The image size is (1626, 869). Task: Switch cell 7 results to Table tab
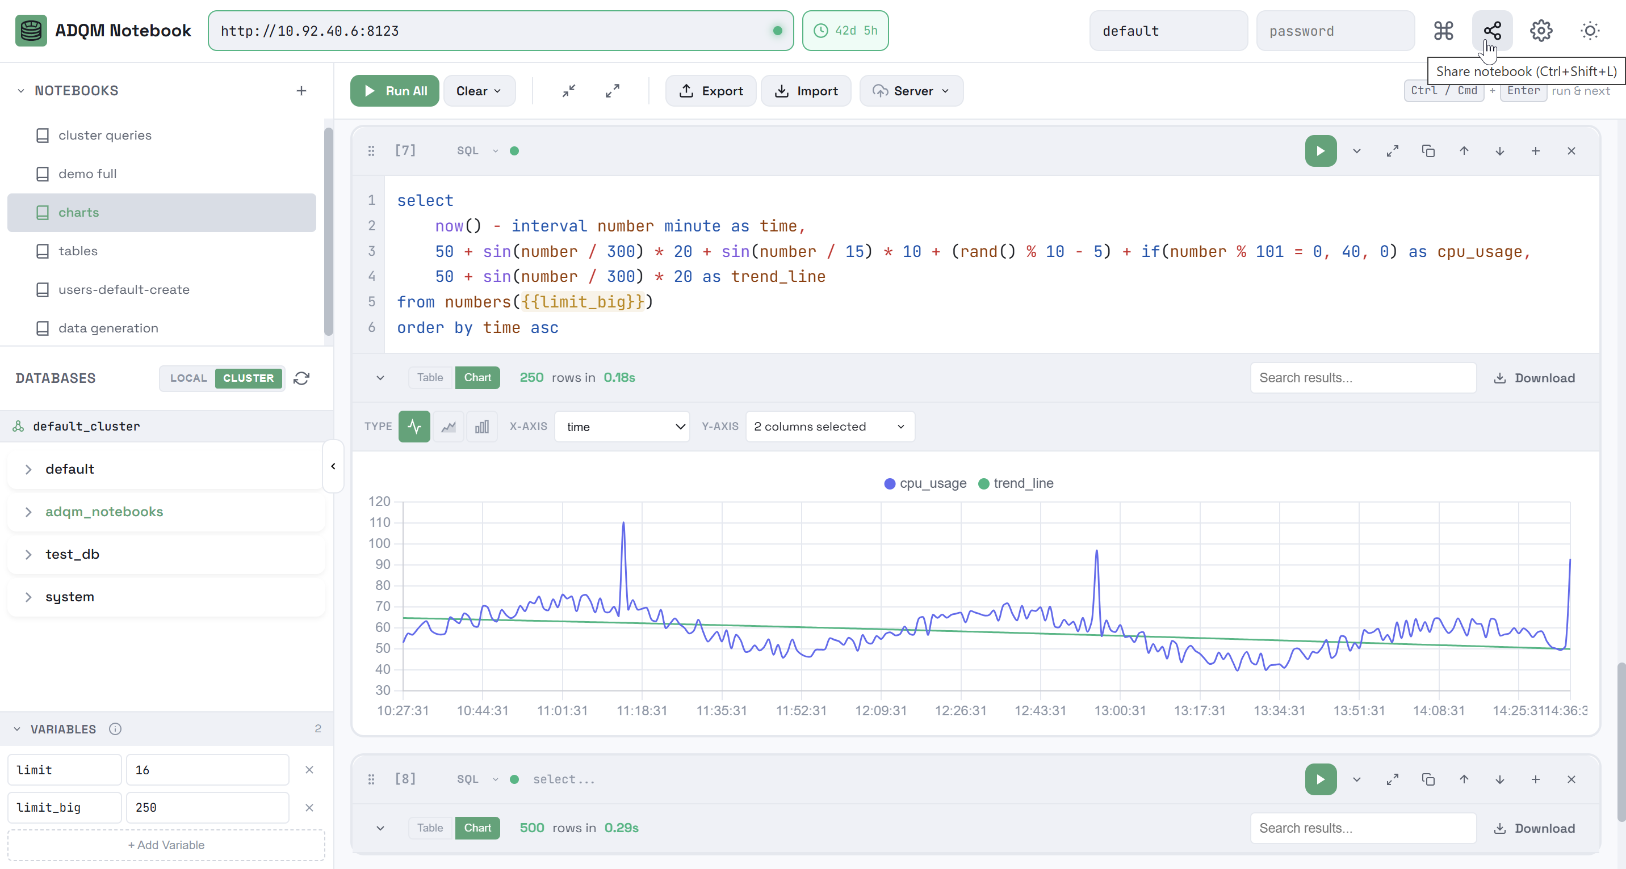click(x=430, y=378)
